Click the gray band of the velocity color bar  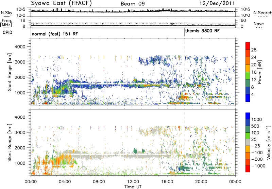pyautogui.click(x=248, y=142)
